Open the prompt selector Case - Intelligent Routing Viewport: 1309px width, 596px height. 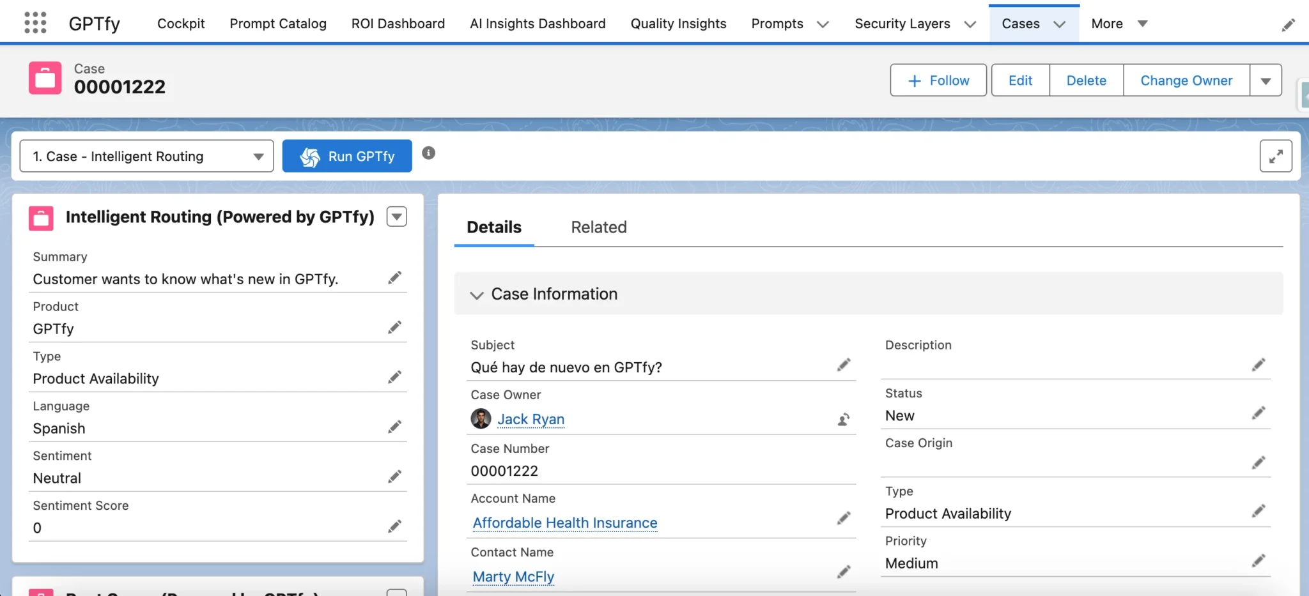click(147, 157)
